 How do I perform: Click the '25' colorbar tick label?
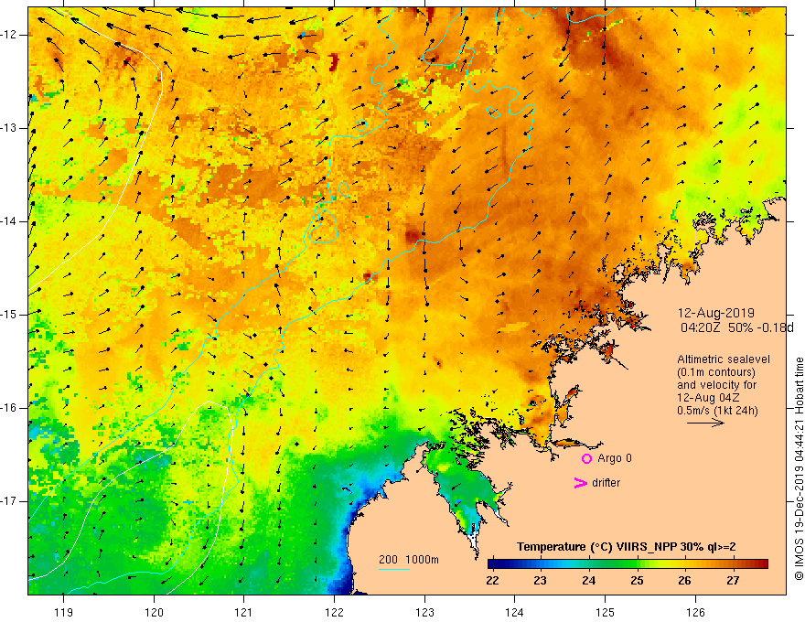click(x=637, y=581)
